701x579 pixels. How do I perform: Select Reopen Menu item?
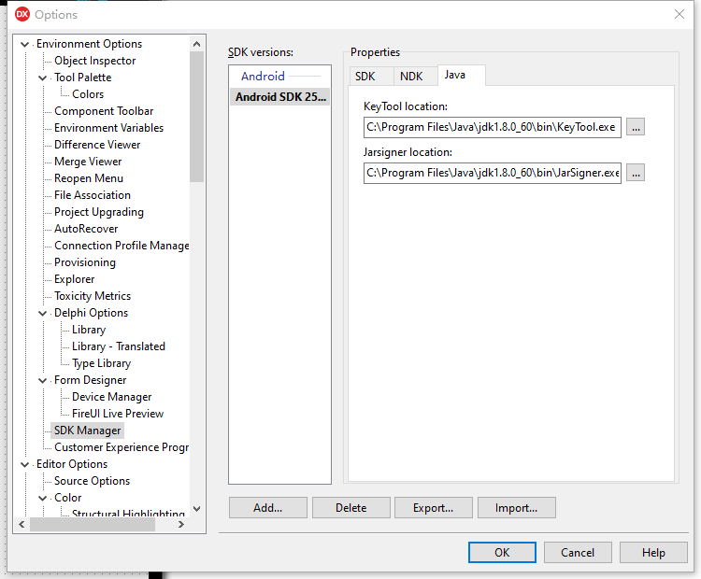point(89,178)
